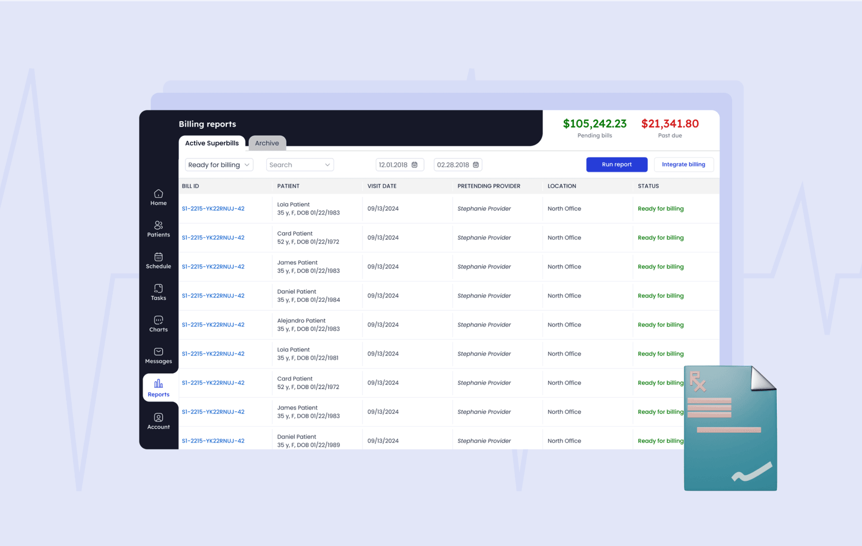
Task: Expand the Search dropdown chevron
Action: [327, 165]
